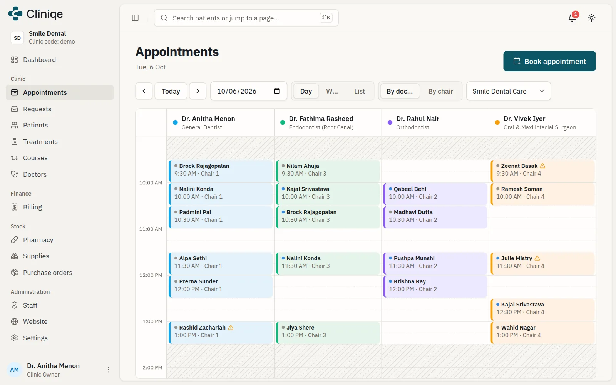The height and width of the screenshot is (385, 616).
Task: Click the SD clinic avatar
Action: coord(17,38)
